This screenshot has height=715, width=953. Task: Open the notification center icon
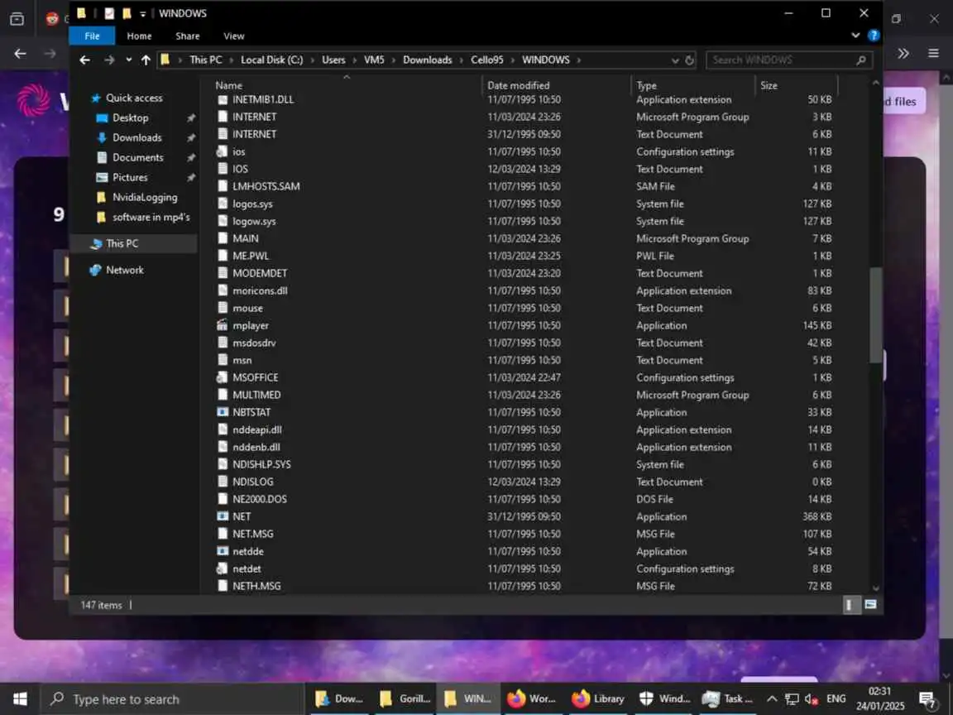pos(927,700)
